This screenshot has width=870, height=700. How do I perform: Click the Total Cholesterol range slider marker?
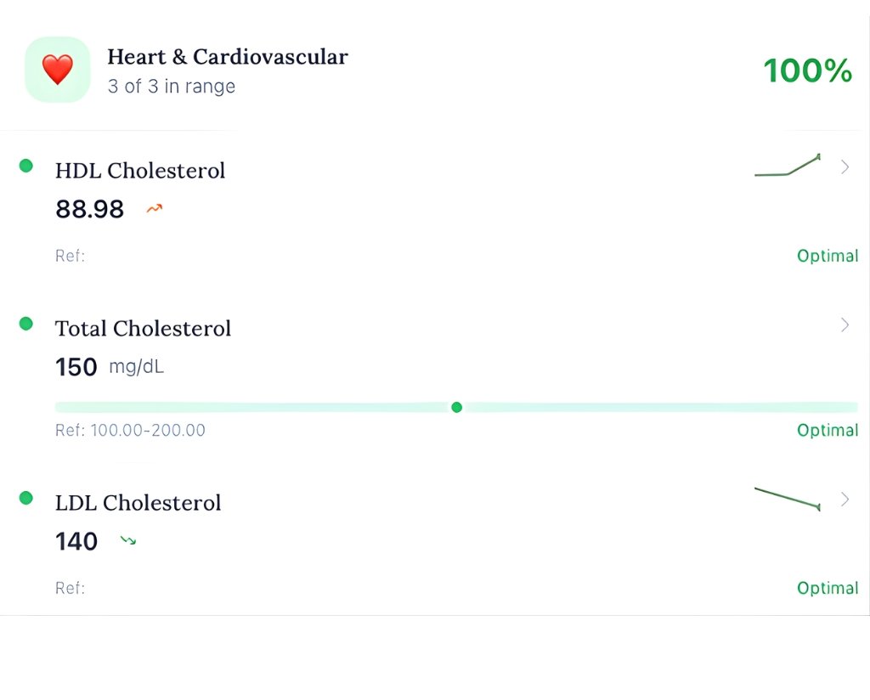tap(457, 408)
